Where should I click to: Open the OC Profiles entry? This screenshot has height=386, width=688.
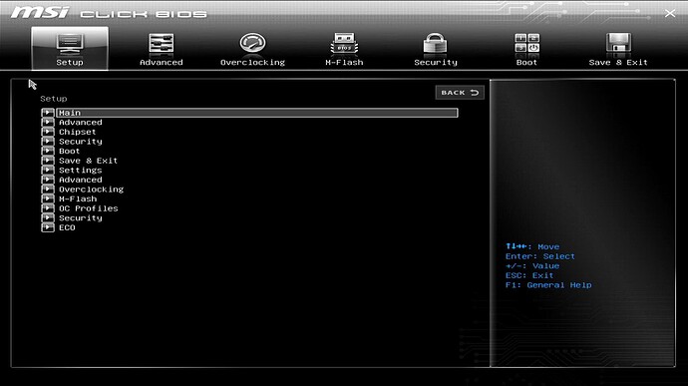(x=88, y=208)
